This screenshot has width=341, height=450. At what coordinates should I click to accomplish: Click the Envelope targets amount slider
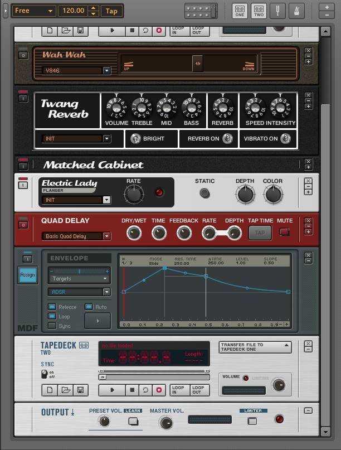pyautogui.click(x=79, y=271)
